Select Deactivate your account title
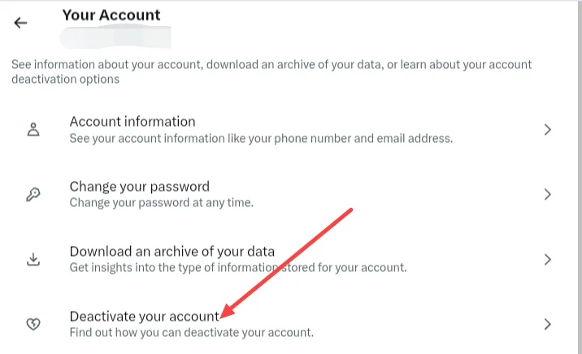The height and width of the screenshot is (354, 582). point(144,316)
